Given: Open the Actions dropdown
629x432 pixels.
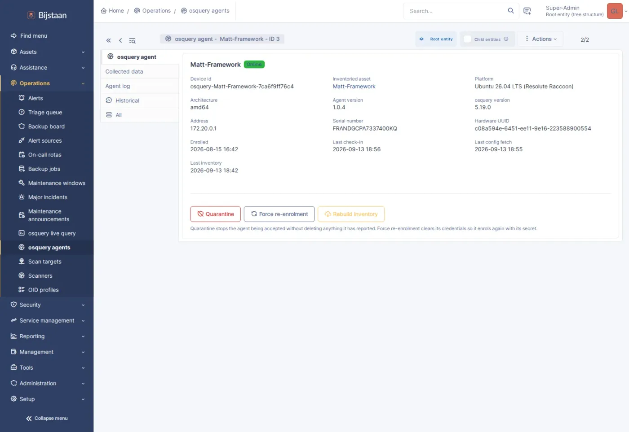Looking at the screenshot, I should 540,39.
